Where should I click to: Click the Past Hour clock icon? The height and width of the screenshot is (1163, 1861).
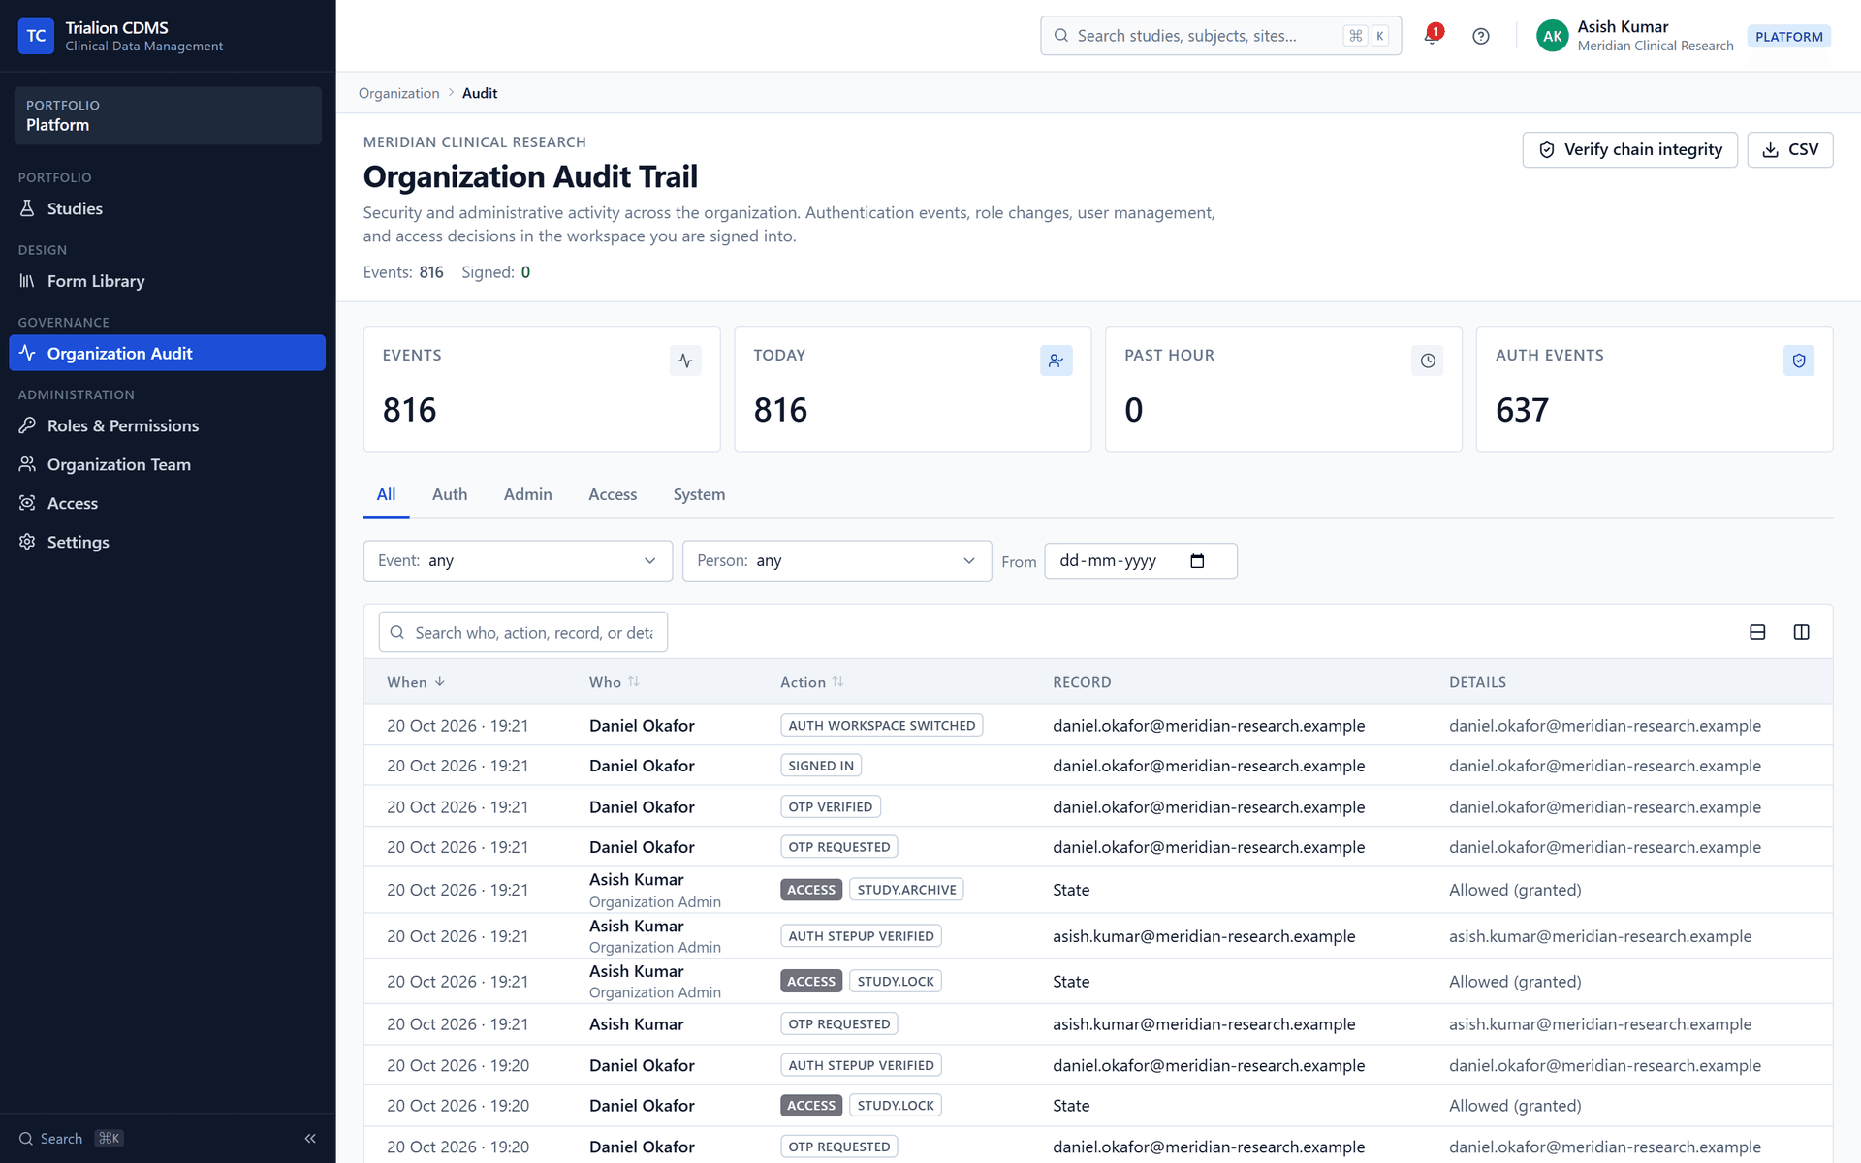(1428, 361)
